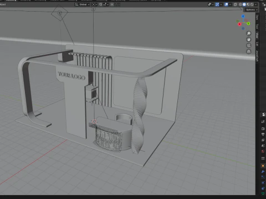This screenshot has height=199, width=266.
Task: Open the overlays options dropdown arrow
Action: [230, 4]
